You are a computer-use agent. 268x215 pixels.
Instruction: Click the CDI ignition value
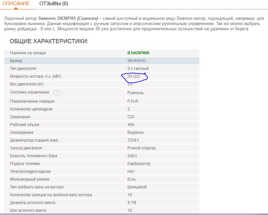click(x=131, y=117)
